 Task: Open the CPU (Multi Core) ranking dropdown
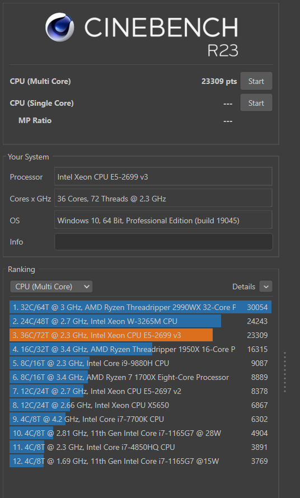click(x=51, y=286)
